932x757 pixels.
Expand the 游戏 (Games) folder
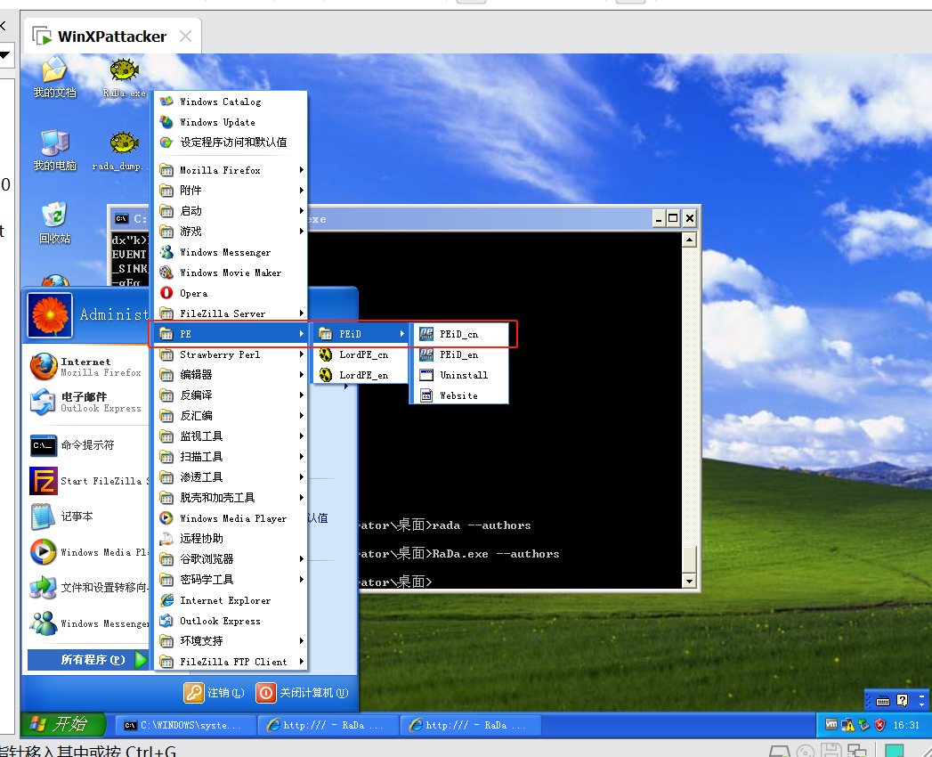[231, 232]
